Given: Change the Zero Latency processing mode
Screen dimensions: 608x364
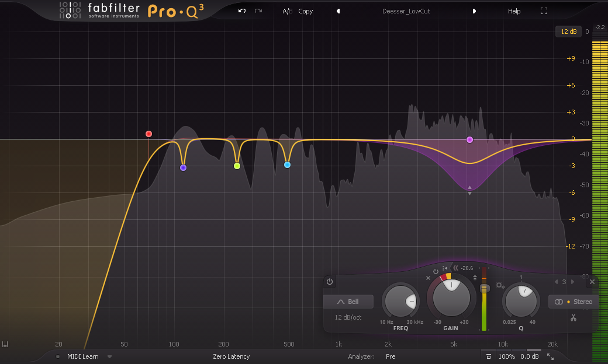Looking at the screenshot, I should pyautogui.click(x=231, y=356).
